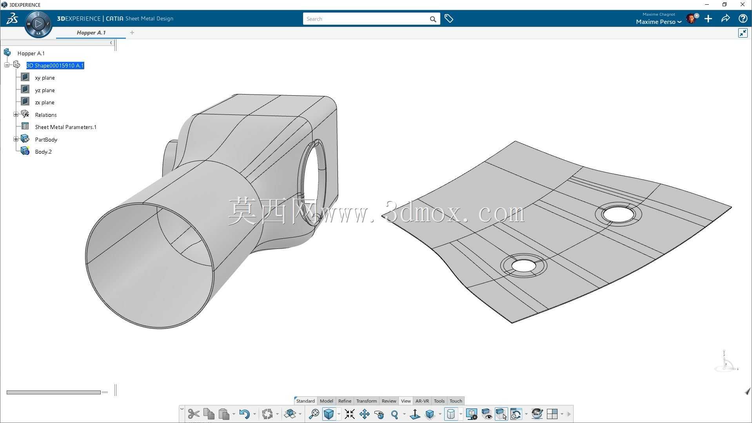This screenshot has height=423, width=752.
Task: Click the Update circular arrows icon
Action: 267,414
